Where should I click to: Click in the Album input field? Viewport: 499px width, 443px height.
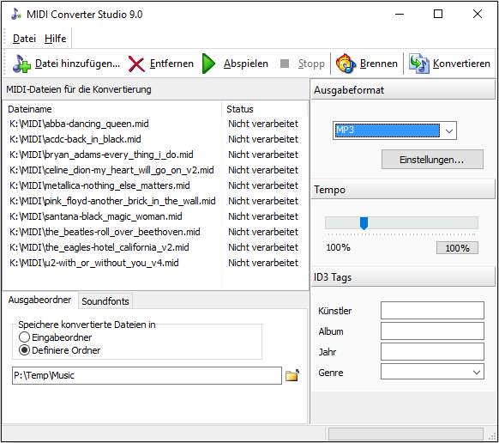pos(432,331)
